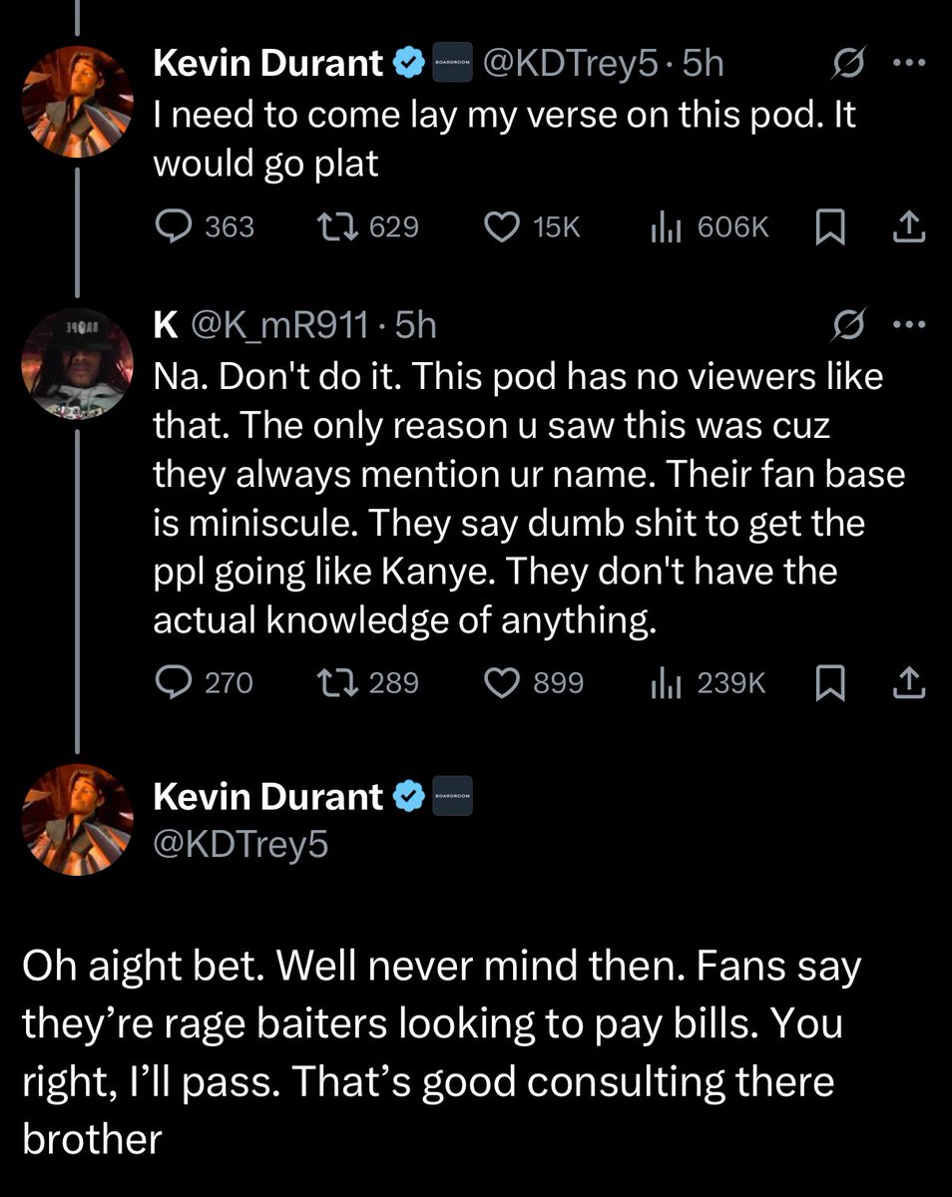Bookmark K_mR911's reply
This screenshot has width=952, height=1197.
829,682
